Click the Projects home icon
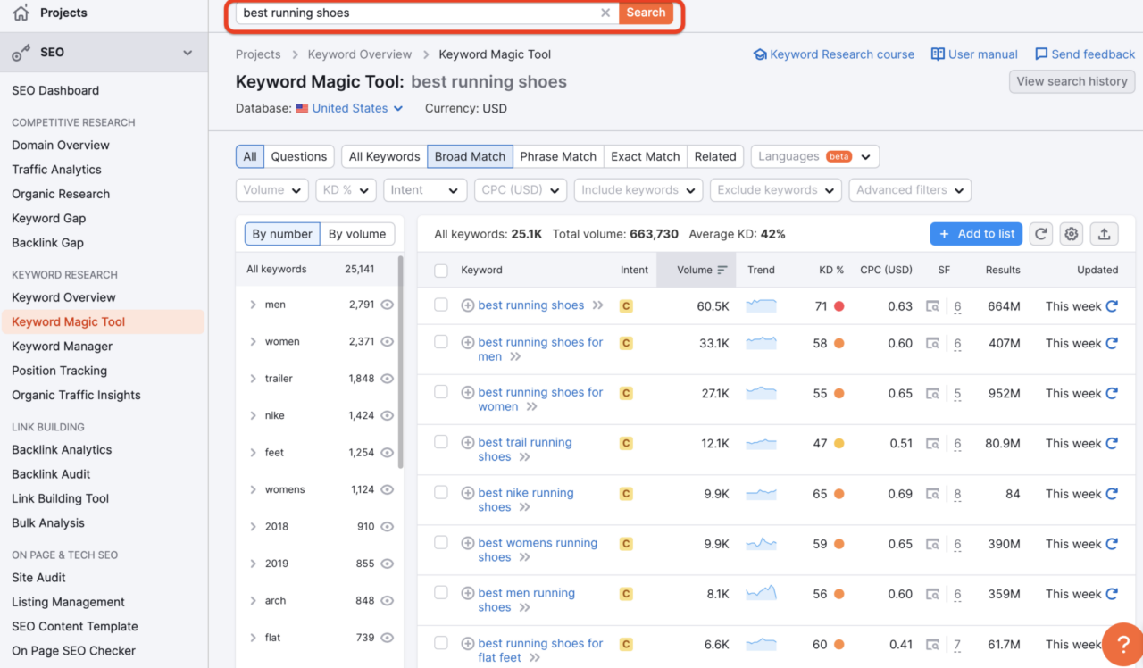Image resolution: width=1143 pixels, height=668 pixels. 21,13
